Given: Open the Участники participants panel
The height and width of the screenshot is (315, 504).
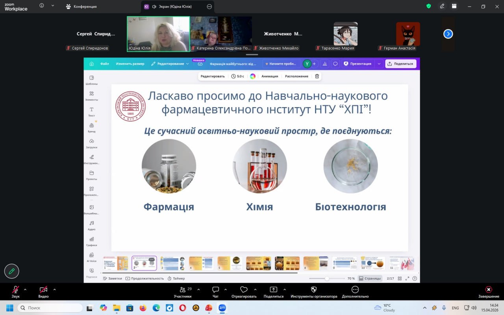Looking at the screenshot, I should (x=183, y=292).
